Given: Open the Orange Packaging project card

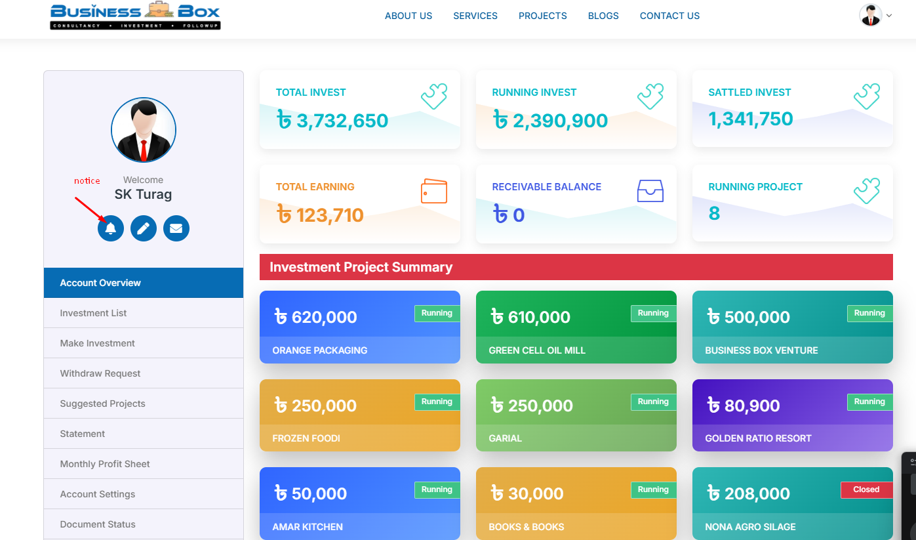Looking at the screenshot, I should click(359, 327).
